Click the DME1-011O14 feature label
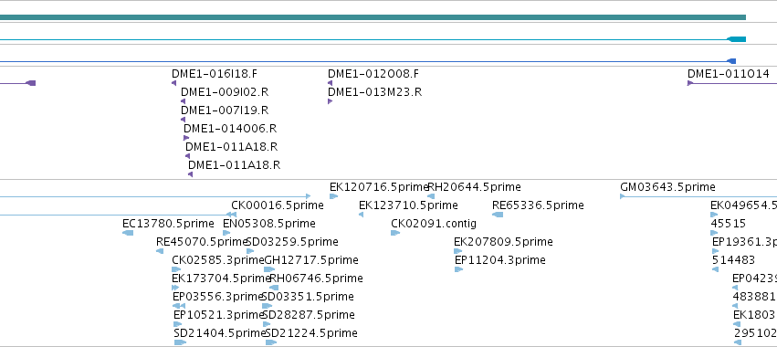 [728, 74]
